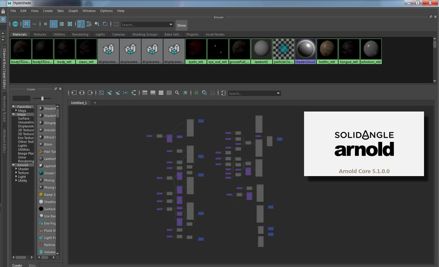Select the teeths_mtl material swatch
The width and height of the screenshot is (439, 267).
pos(327,51)
